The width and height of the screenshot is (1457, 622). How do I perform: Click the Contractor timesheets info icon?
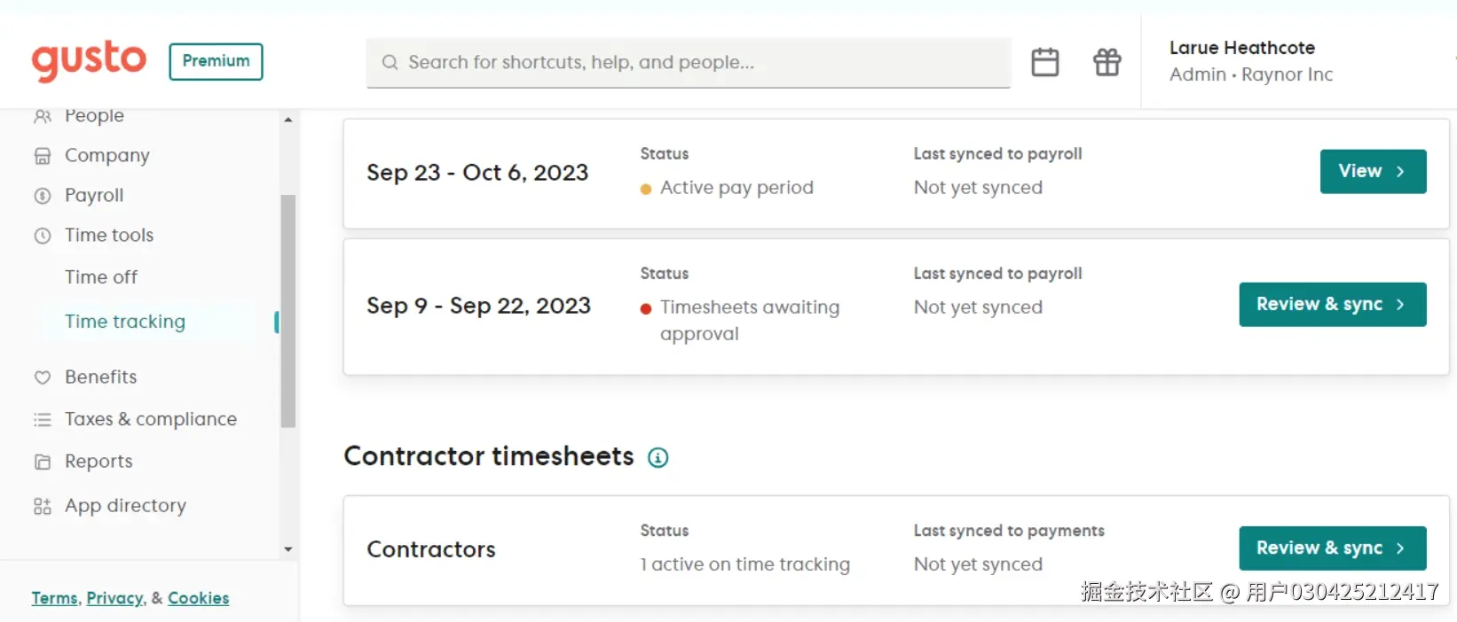click(658, 457)
